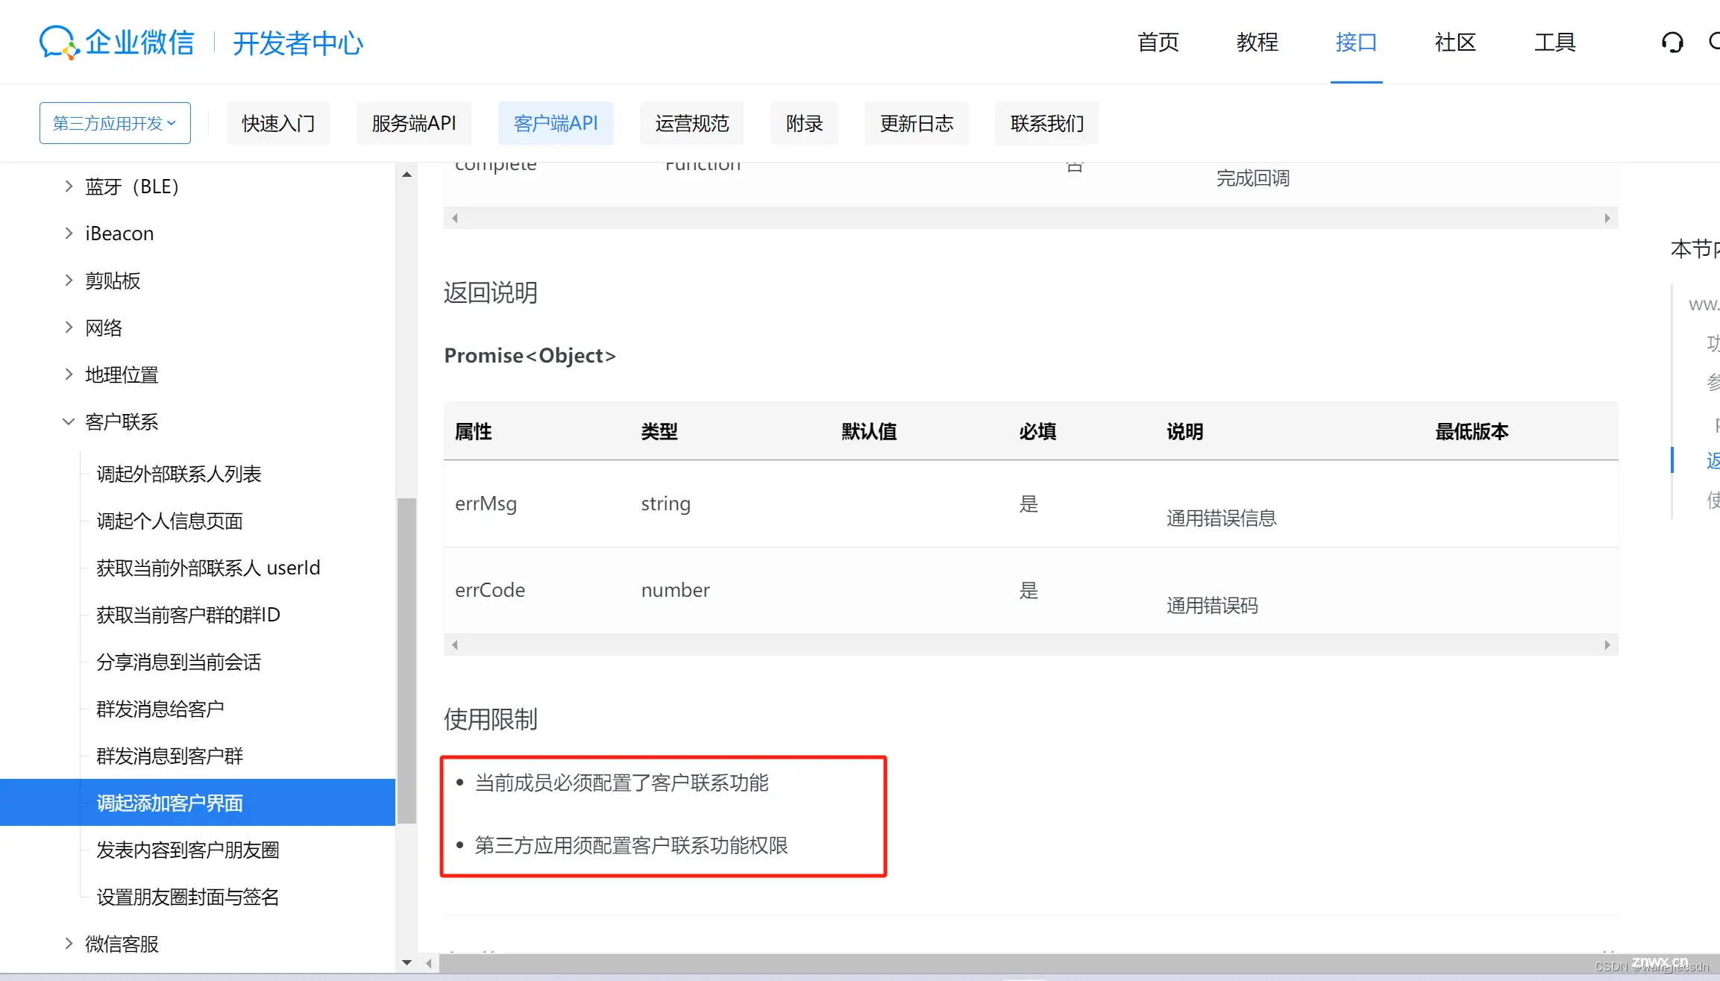Image resolution: width=1720 pixels, height=981 pixels.
Task: Click the Promise<Object> text
Action: [530, 356]
